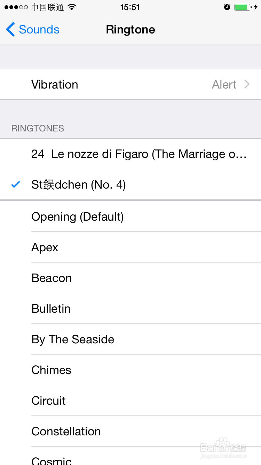Image resolution: width=261 pixels, height=465 pixels.
Task: Tap the Wi-Fi status icon
Action: point(72,7)
